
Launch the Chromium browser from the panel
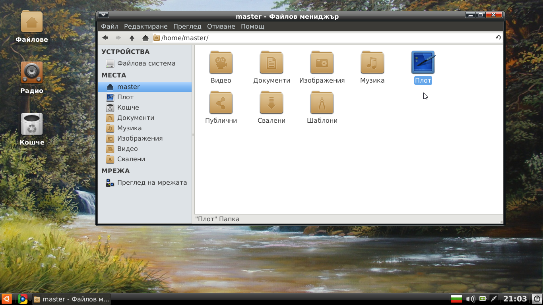pyautogui.click(x=23, y=299)
